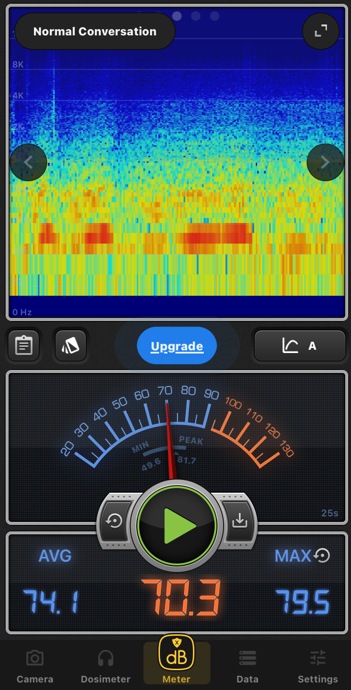Expand spectrogram to full screen
Image resolution: width=351 pixels, height=690 pixels.
(321, 31)
